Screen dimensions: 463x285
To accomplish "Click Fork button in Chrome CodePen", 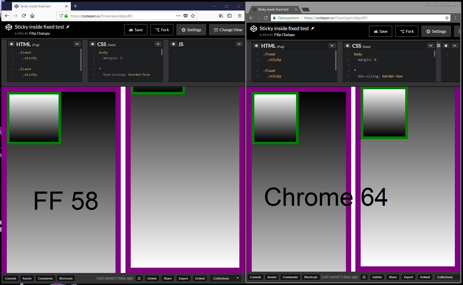I will click(407, 31).
